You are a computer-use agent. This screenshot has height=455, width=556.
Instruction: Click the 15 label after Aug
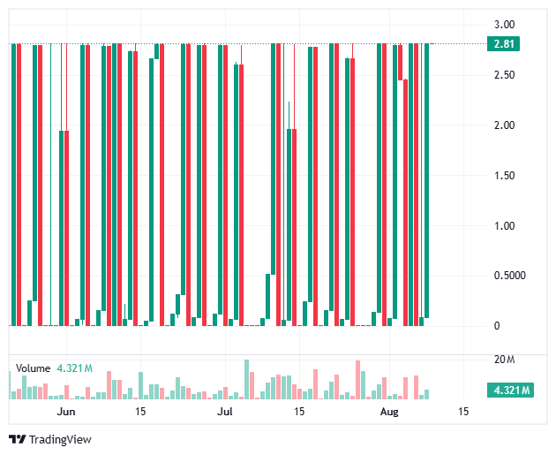pyautogui.click(x=463, y=412)
